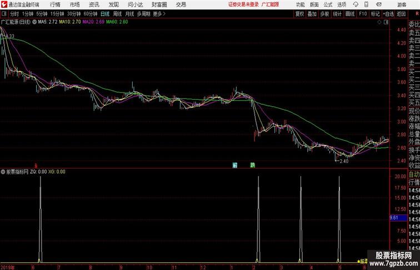Open the 行情 menu
420x270 pixels.
click(55, 4)
